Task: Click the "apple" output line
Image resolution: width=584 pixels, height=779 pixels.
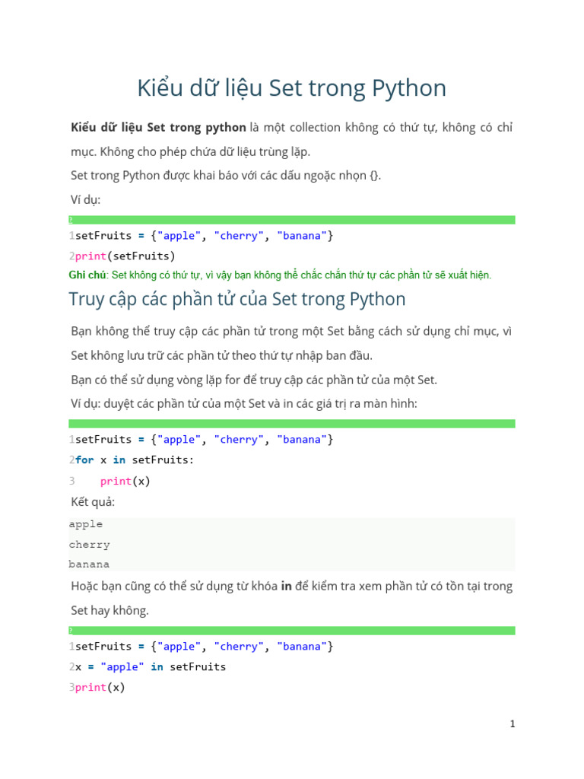Action: [x=86, y=524]
